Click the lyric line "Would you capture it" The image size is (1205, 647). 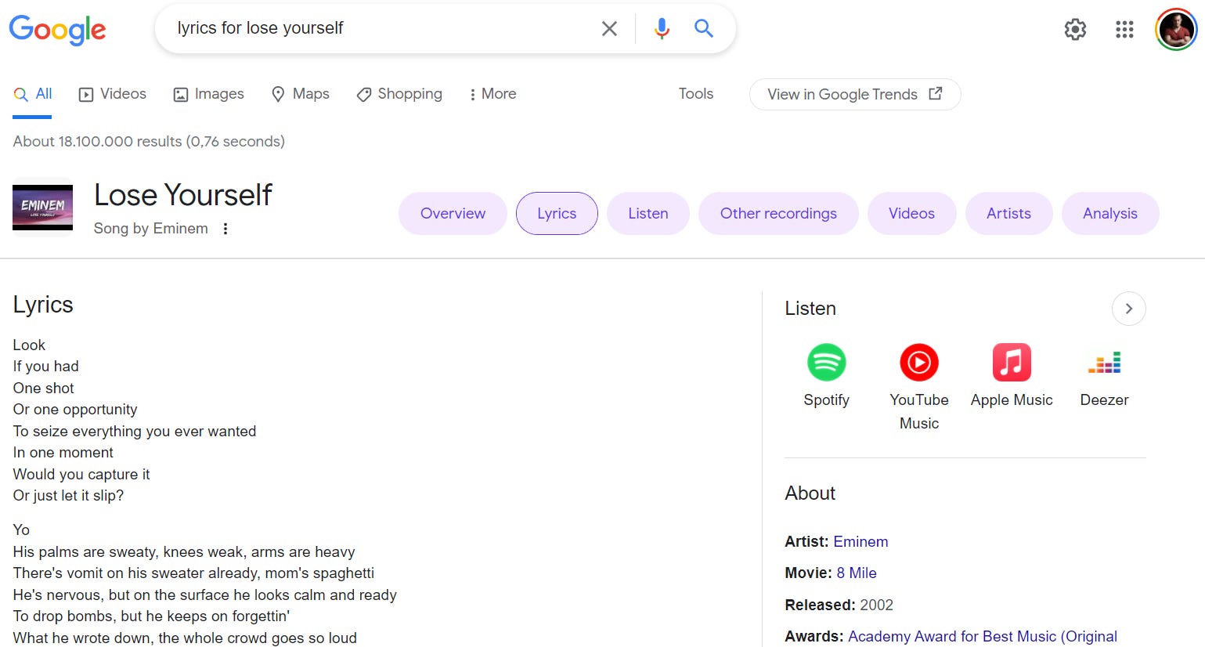point(81,475)
